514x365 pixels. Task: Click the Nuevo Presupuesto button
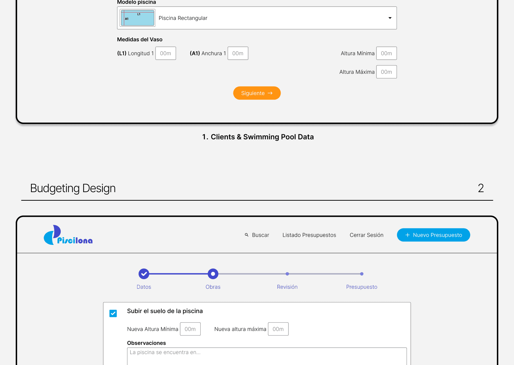pyautogui.click(x=433, y=235)
